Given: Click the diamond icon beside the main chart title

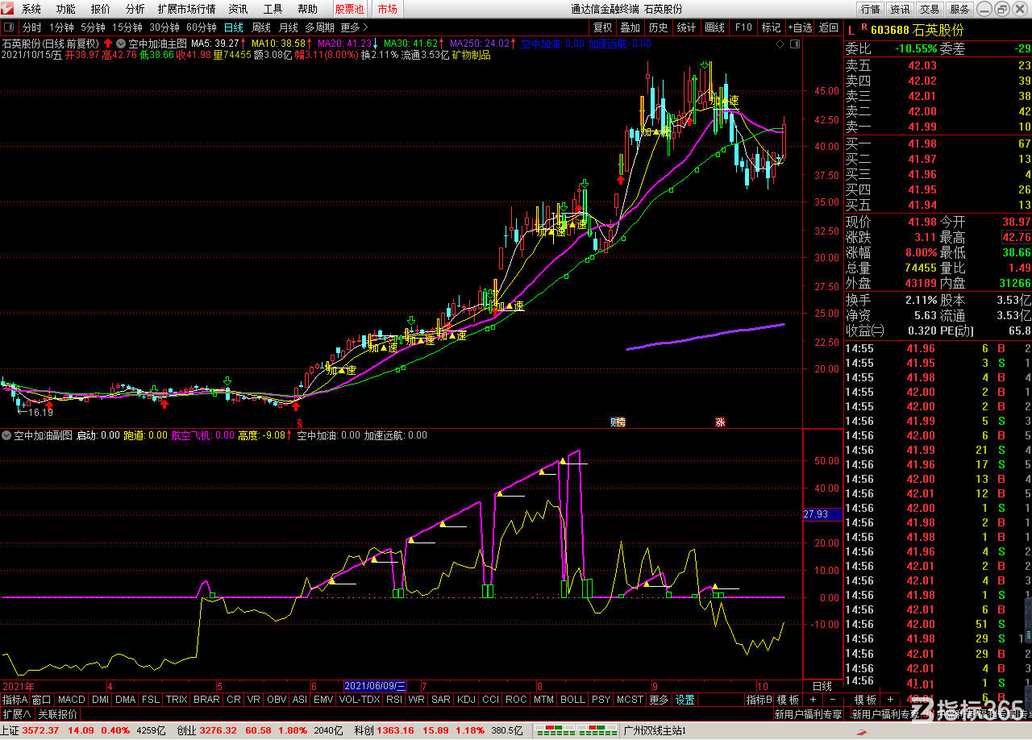Looking at the screenshot, I should point(780,44).
